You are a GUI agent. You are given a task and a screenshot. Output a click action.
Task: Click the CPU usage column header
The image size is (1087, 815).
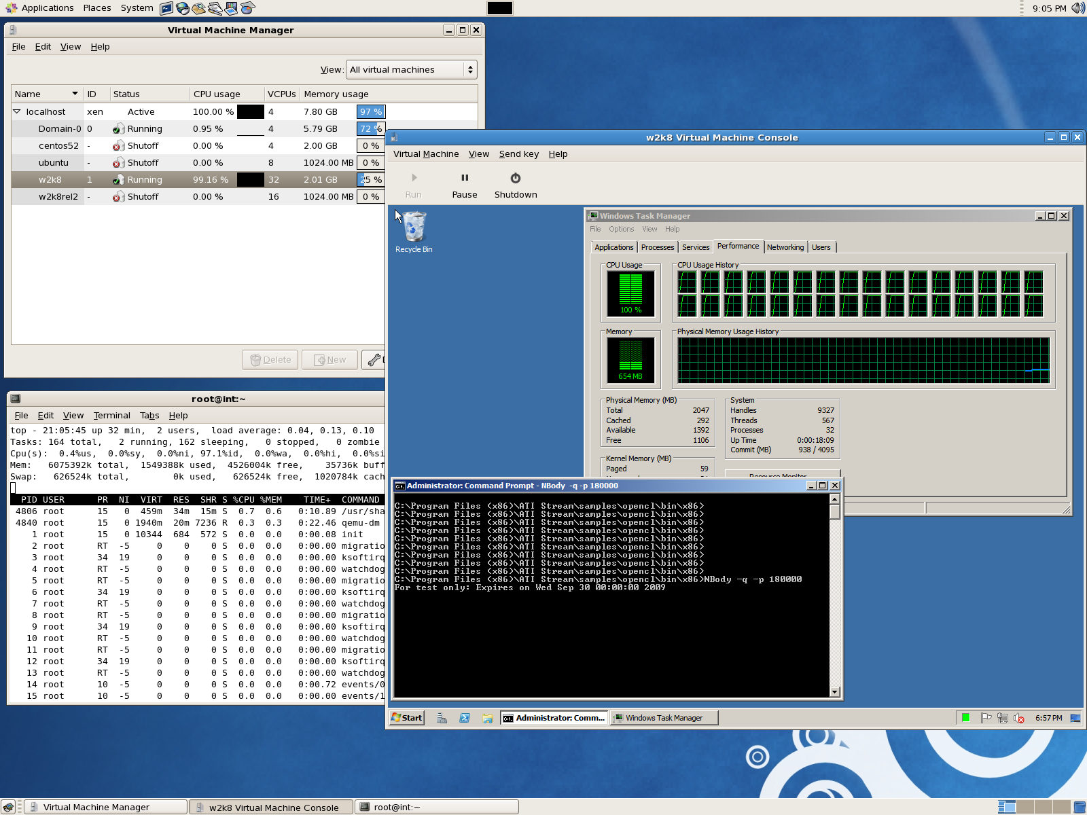tap(227, 94)
